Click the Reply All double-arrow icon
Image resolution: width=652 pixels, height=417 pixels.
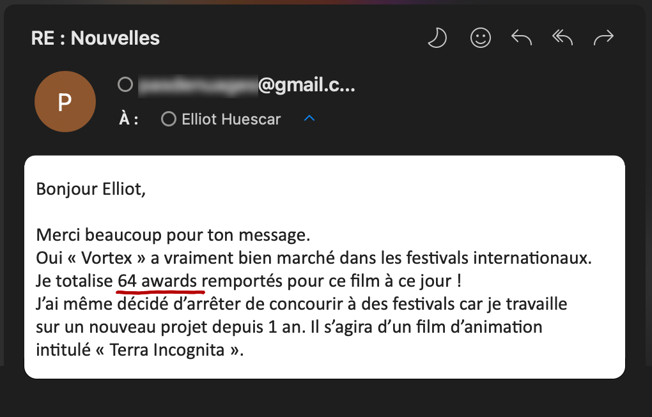click(x=563, y=38)
